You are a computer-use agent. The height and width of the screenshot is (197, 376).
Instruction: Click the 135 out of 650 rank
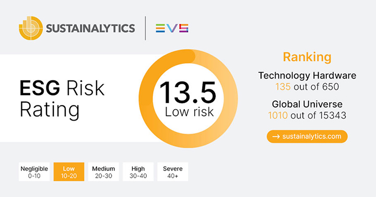coord(307,87)
